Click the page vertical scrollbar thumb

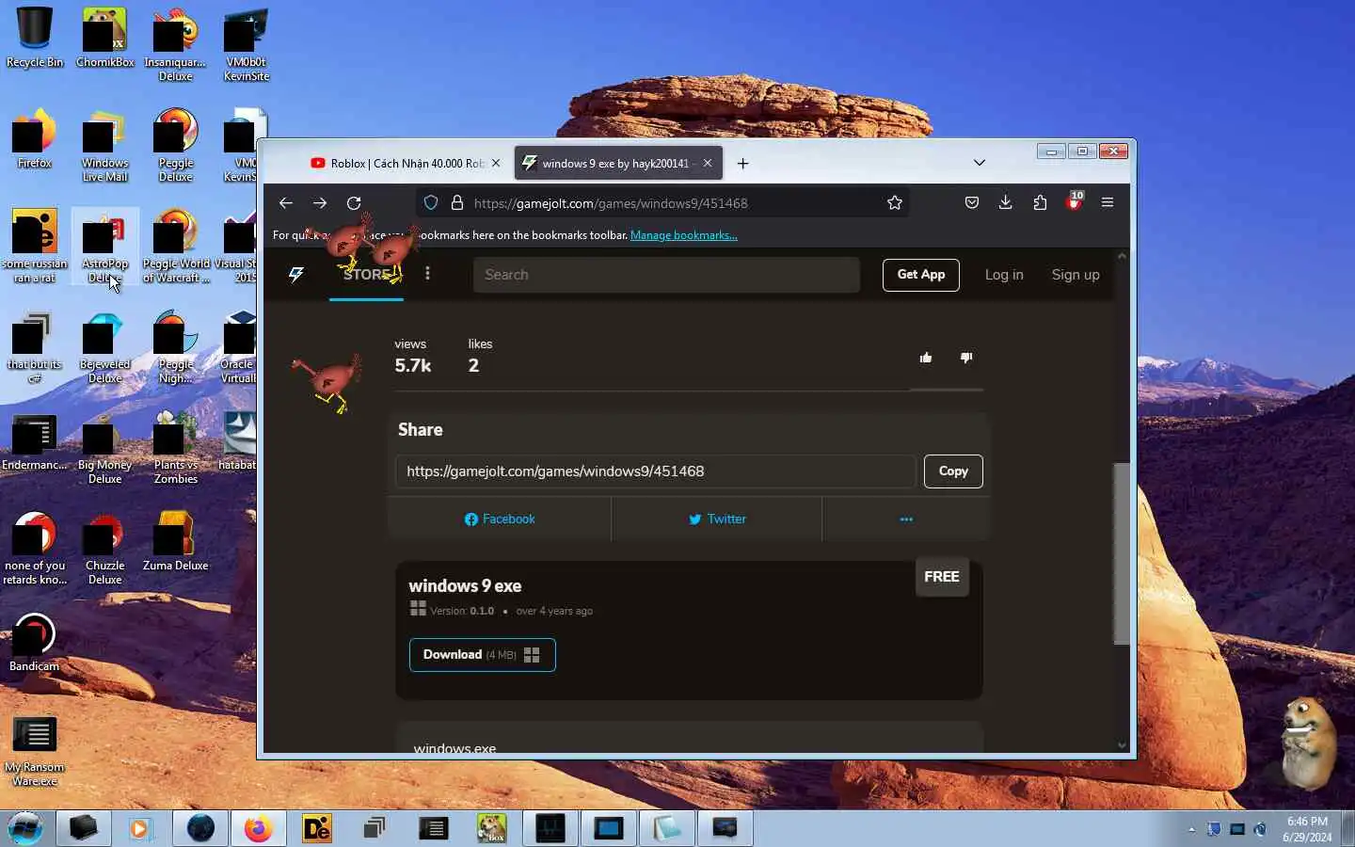[x=1122, y=553]
